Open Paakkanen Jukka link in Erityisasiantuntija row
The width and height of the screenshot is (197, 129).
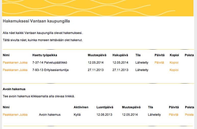tap(15, 70)
